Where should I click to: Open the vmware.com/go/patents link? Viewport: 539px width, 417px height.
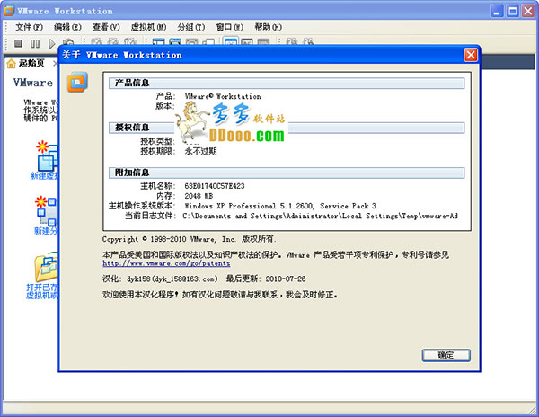click(x=166, y=263)
